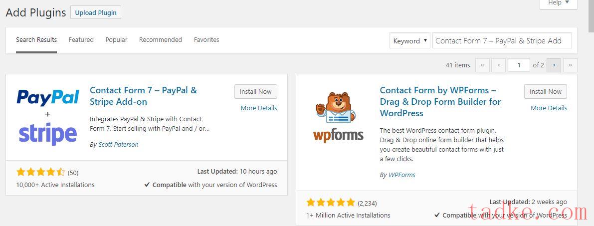This screenshot has height=226, width=594.
Task: Click the PayPal and Stripe plugin logo
Action: 47,117
